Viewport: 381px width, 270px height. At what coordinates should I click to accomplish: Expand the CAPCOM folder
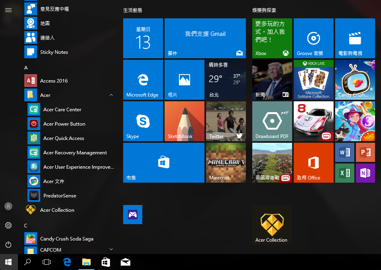click(111, 250)
